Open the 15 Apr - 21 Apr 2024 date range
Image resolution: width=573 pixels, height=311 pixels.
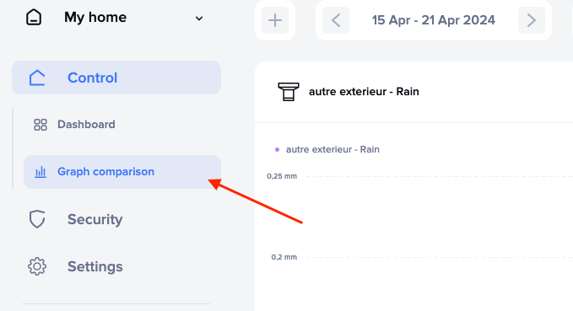(434, 20)
